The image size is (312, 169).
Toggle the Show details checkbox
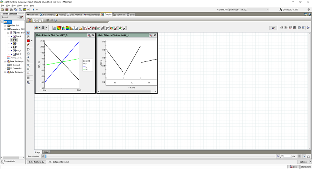point(2,161)
